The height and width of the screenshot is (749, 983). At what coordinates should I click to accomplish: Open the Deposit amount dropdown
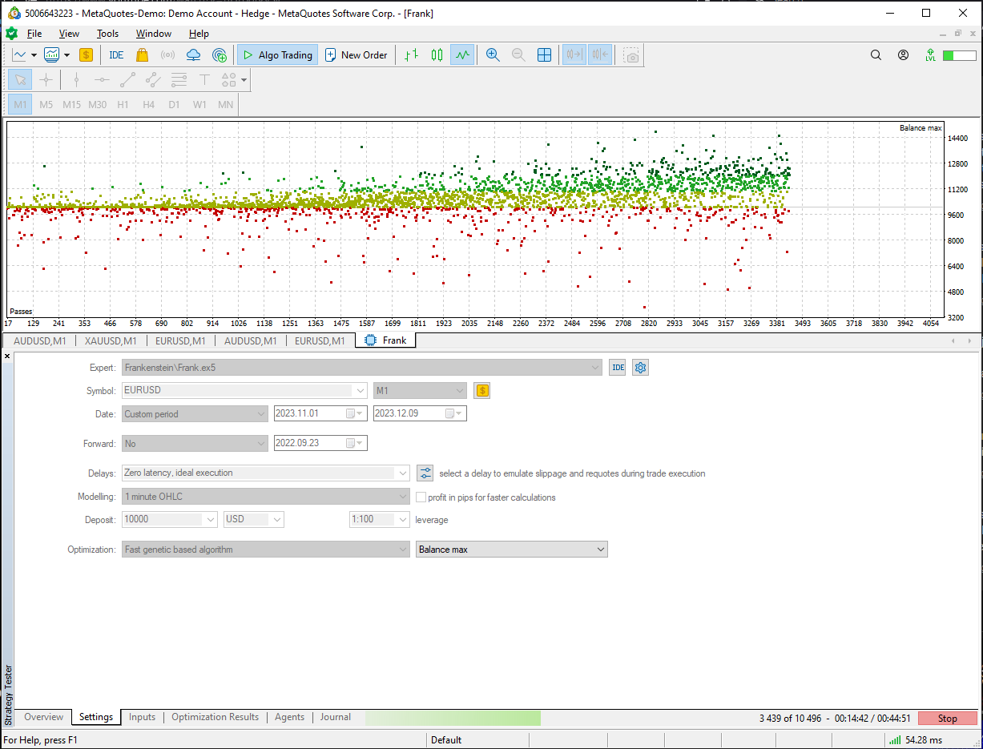(x=211, y=520)
